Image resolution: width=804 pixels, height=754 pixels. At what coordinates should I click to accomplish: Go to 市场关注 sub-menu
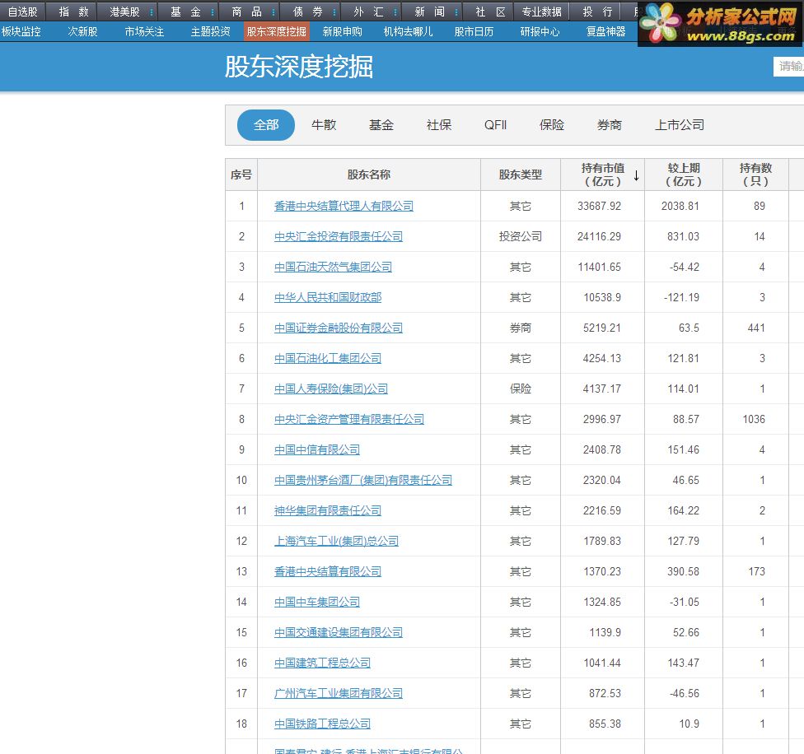145,32
